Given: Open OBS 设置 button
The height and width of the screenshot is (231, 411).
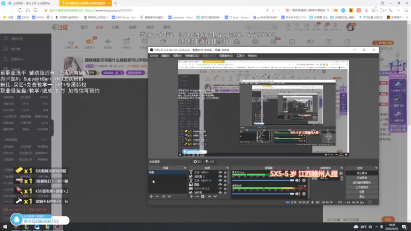Looking at the screenshot, I should tap(362, 191).
